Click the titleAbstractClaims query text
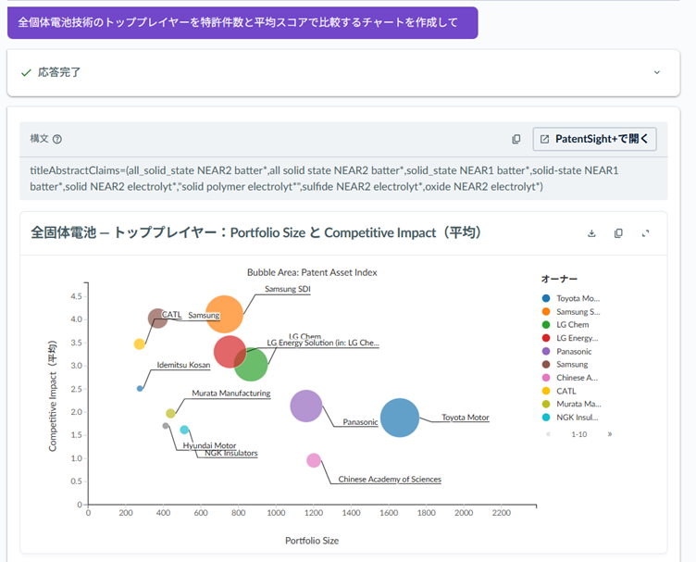Viewport: 696px width, 562px height. 324,179
